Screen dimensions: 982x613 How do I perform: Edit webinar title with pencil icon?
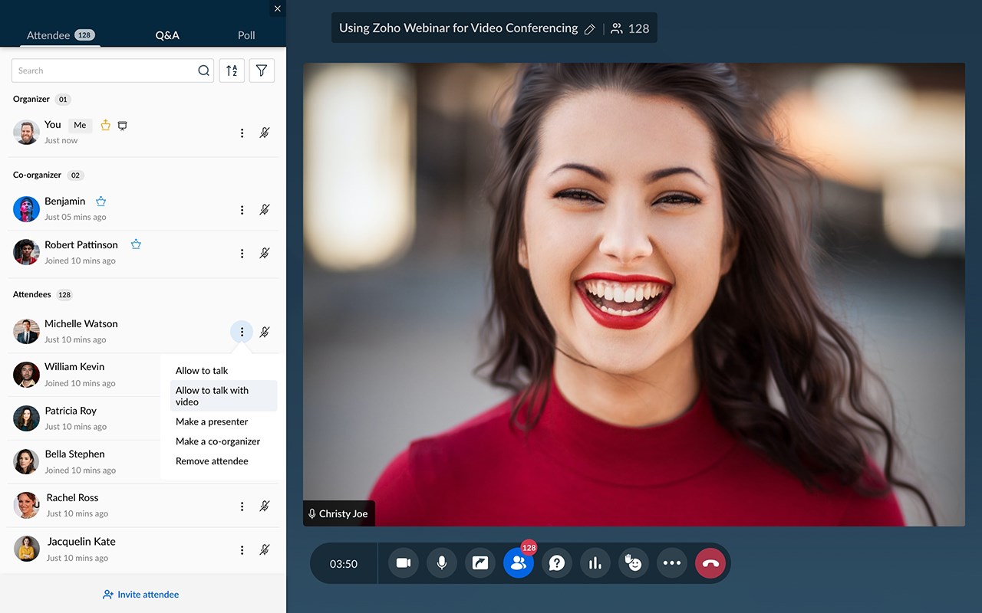coord(590,29)
